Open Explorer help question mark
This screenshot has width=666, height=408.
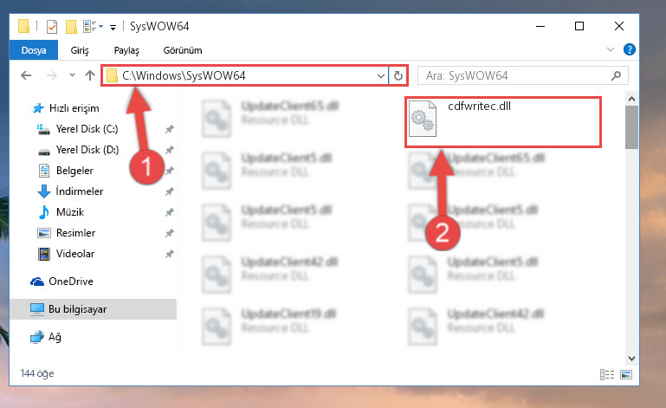[629, 49]
